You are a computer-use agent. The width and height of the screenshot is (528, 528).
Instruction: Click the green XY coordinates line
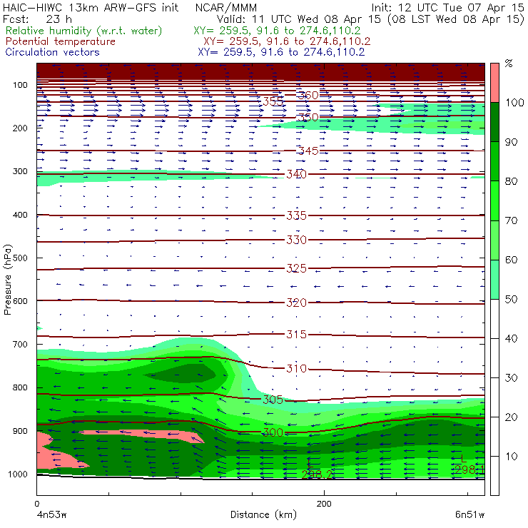click(x=277, y=31)
